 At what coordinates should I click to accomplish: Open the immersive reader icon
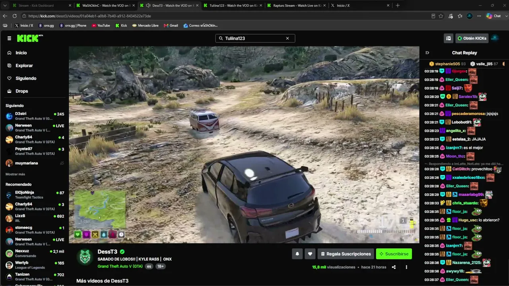pos(433,16)
